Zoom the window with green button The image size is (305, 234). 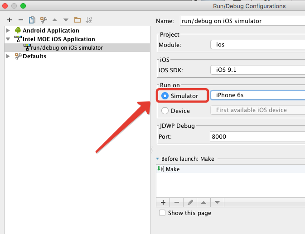point(23,6)
